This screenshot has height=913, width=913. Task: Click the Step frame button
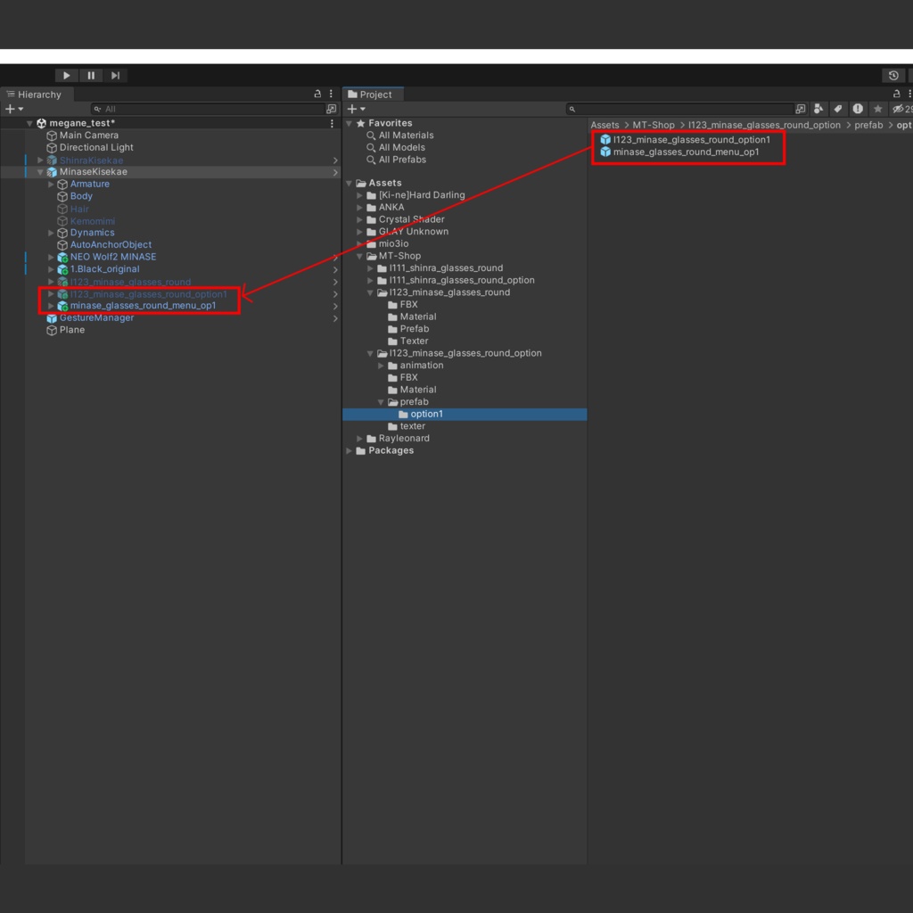click(115, 76)
